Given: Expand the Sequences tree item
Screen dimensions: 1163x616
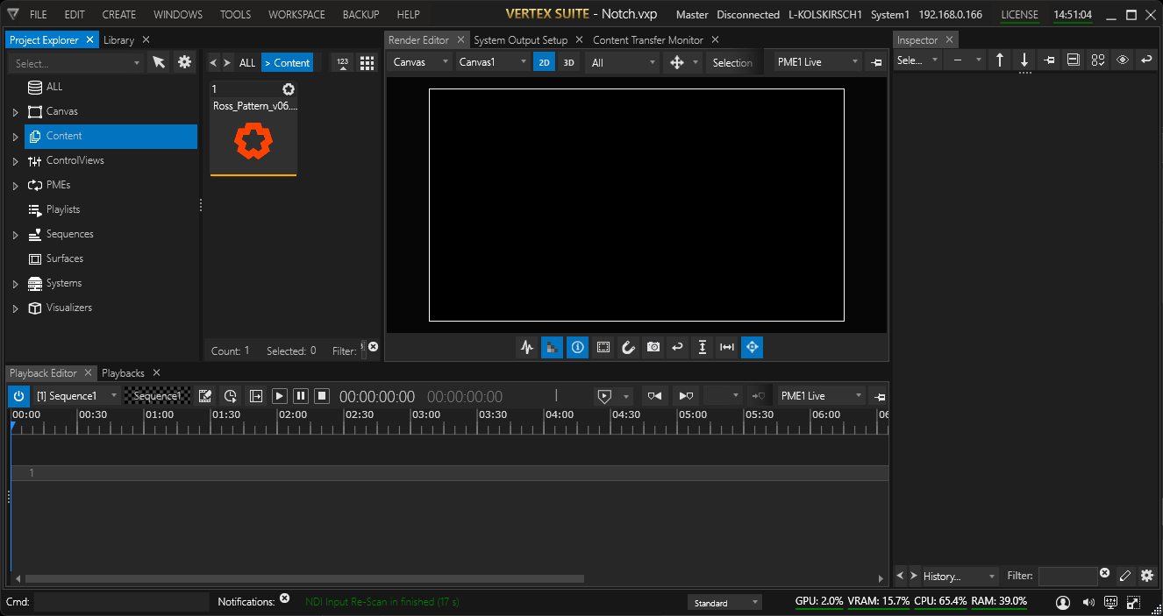Looking at the screenshot, I should pos(14,234).
